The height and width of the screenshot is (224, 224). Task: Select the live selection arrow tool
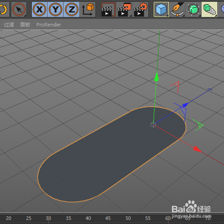[19, 9]
